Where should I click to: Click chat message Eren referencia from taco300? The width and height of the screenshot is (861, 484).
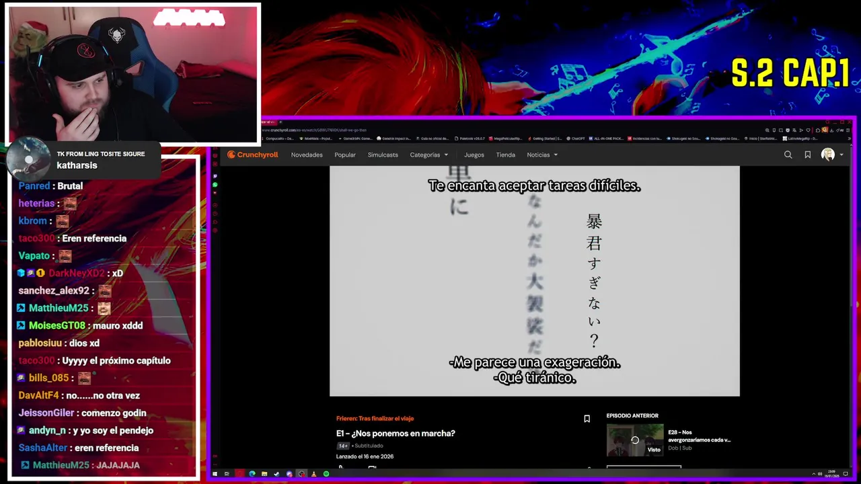(x=94, y=238)
